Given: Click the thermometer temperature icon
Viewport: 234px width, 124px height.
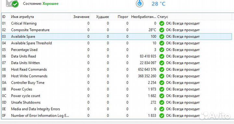Looking at the screenshot, I should [139, 4].
